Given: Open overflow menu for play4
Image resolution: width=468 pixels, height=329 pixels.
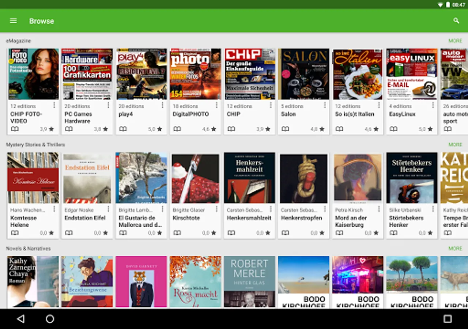Looking at the screenshot, I should tap(162, 105).
